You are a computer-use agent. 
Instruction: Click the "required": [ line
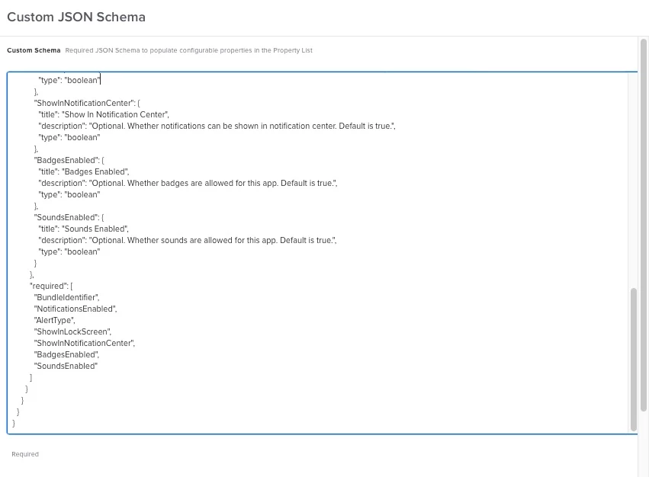pyautogui.click(x=51, y=286)
